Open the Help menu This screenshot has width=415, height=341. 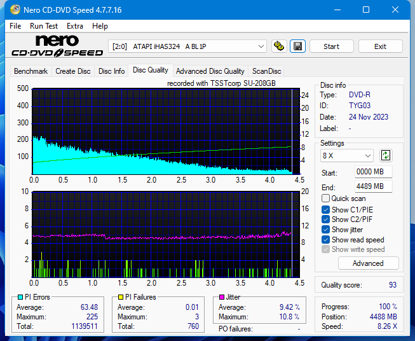pos(100,26)
